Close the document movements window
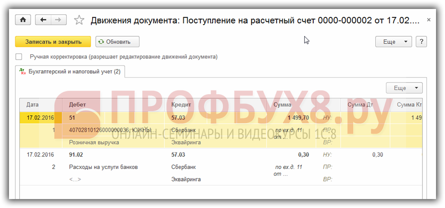The height and width of the screenshot is (208, 445). 428,20
